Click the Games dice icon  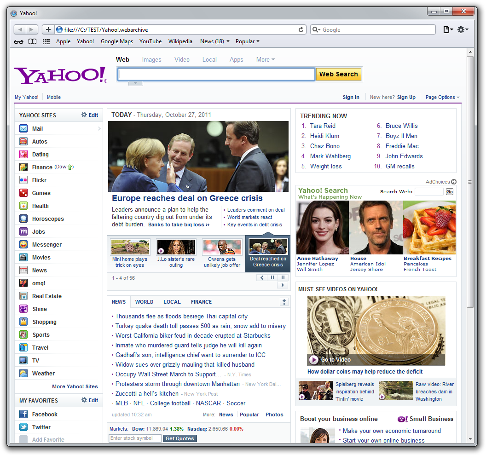click(x=23, y=193)
